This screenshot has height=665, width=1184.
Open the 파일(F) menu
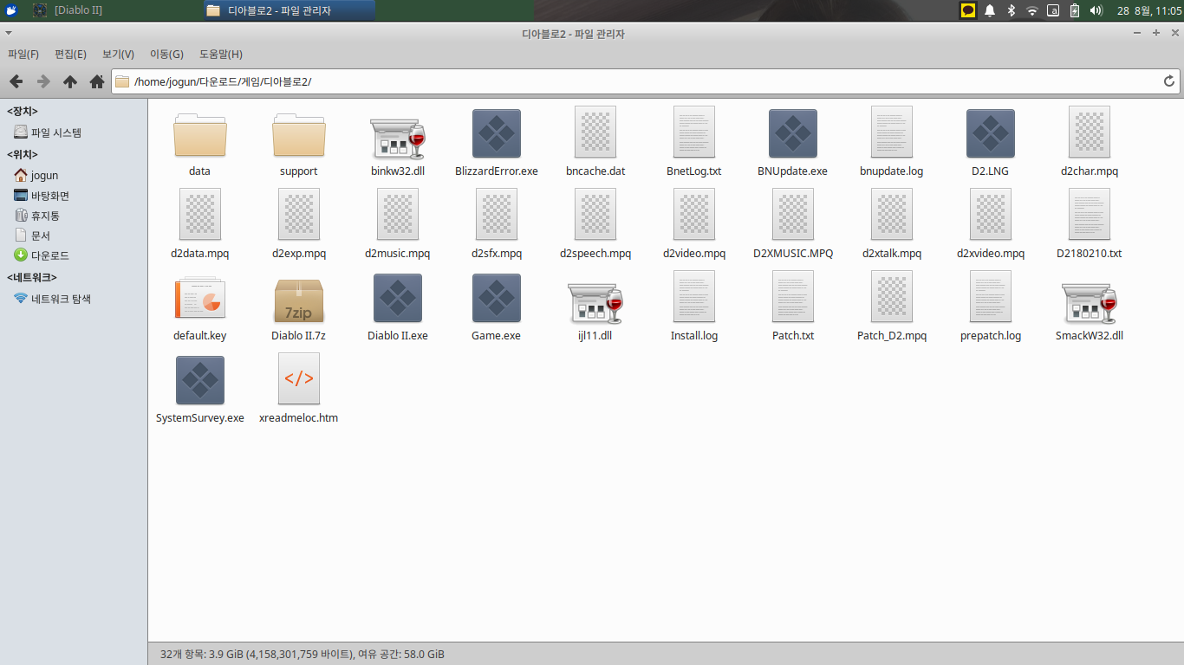(24, 54)
